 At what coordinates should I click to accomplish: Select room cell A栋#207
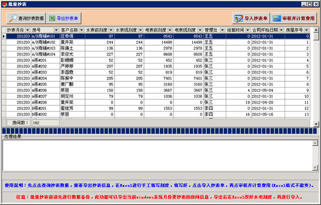pyautogui.click(x=45, y=97)
